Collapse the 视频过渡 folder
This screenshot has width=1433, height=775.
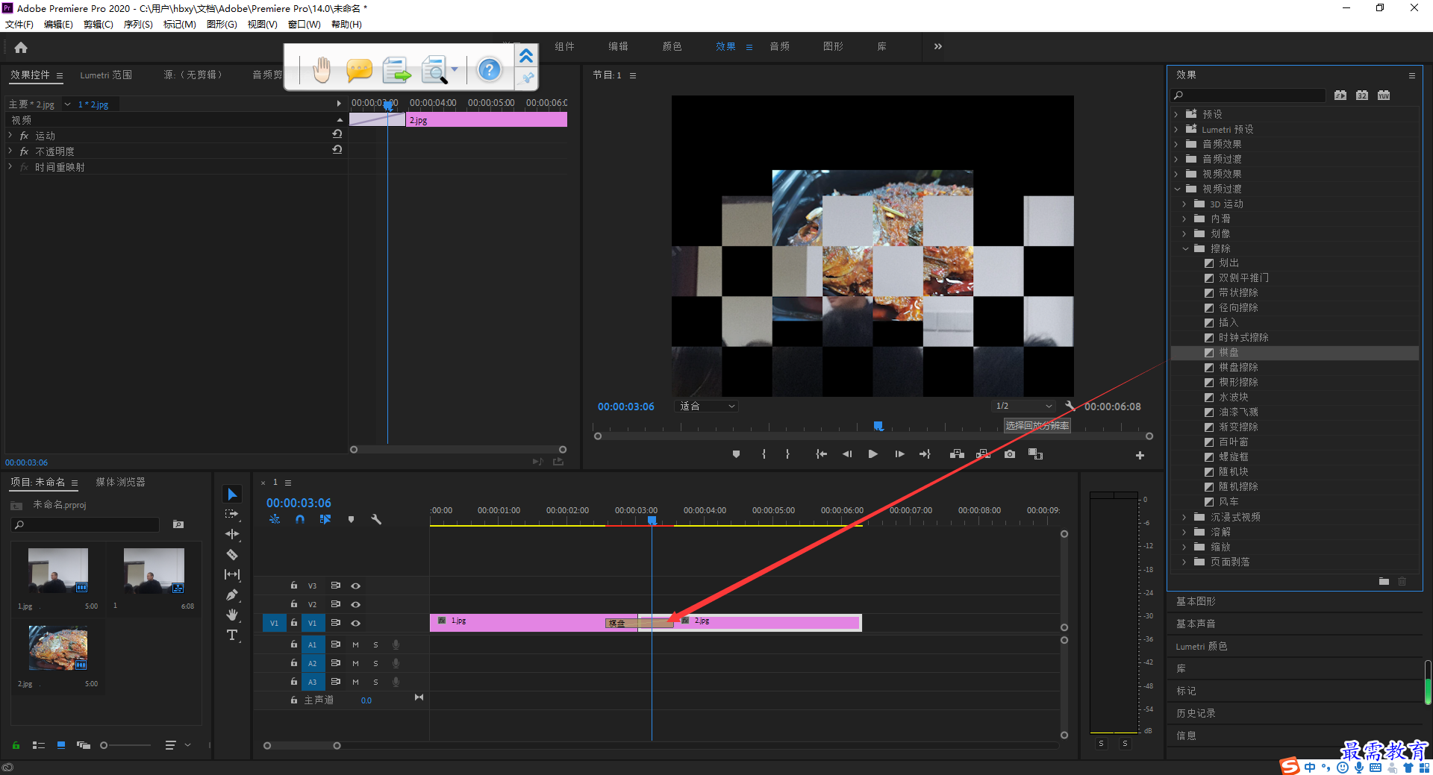[1177, 189]
